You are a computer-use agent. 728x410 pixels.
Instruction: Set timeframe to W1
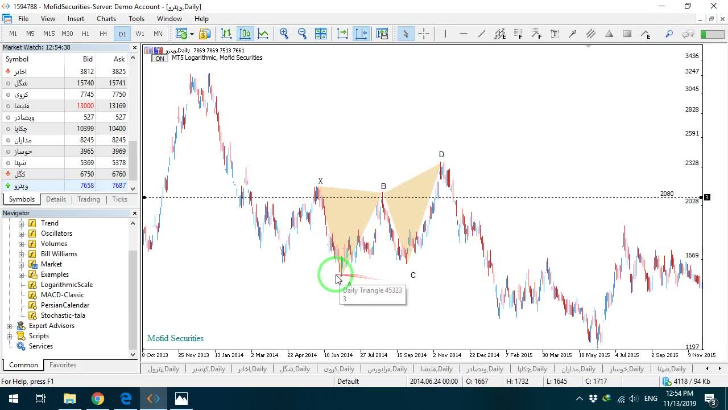140,34
